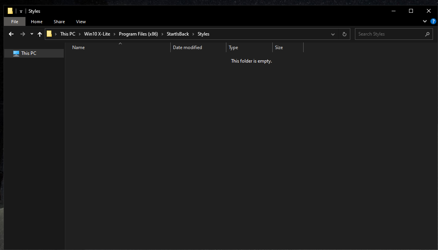Image resolution: width=438 pixels, height=250 pixels.
Task: Expand chevron after StartIsBack breadcrumb
Action: tap(193, 34)
